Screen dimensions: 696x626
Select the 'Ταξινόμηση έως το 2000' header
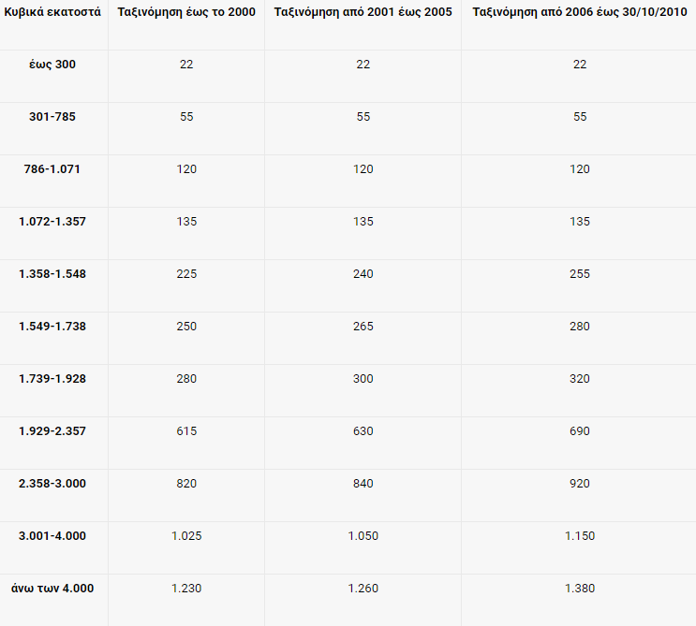186,12
